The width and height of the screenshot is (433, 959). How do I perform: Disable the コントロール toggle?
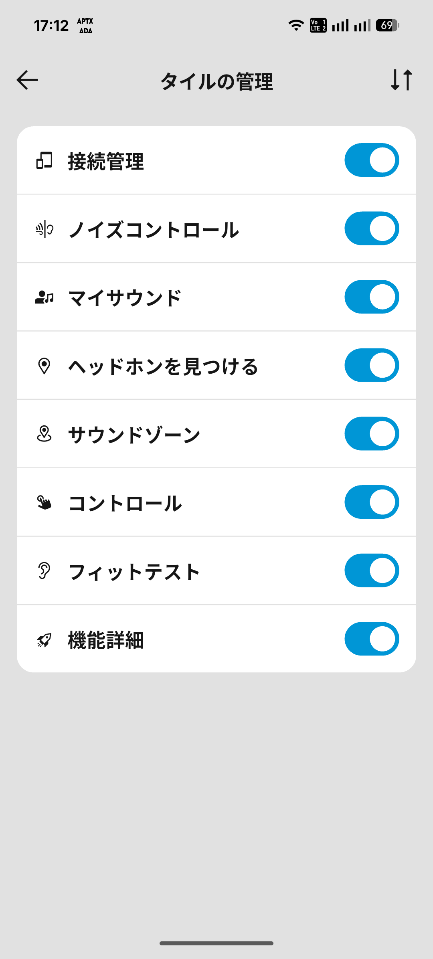click(x=372, y=502)
